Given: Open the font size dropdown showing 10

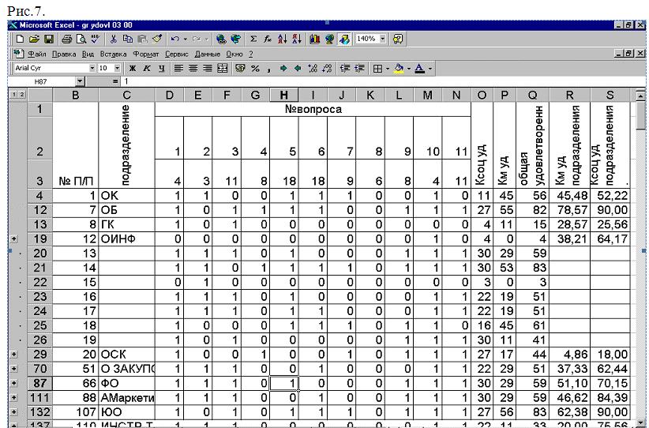Looking at the screenshot, I should pos(117,68).
